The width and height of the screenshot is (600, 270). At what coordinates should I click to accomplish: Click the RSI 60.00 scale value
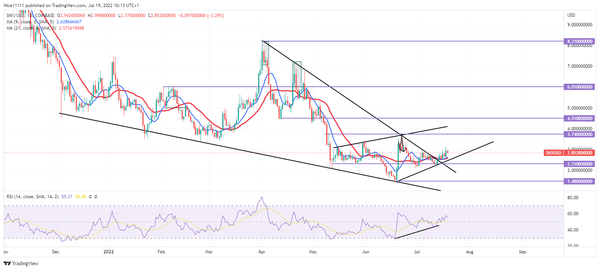tap(573, 214)
